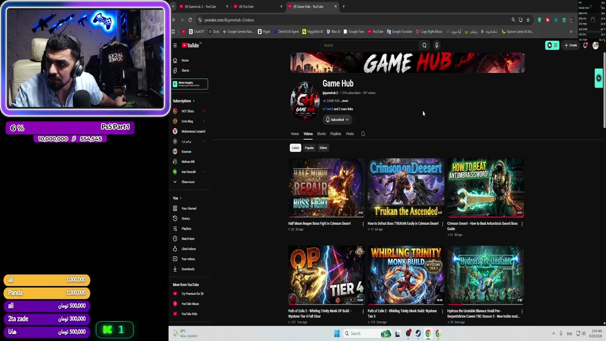Show hidden system tray icons
This screenshot has width=606, height=341.
(x=553, y=333)
